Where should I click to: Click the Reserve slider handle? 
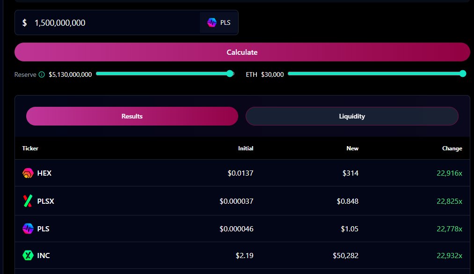230,74
